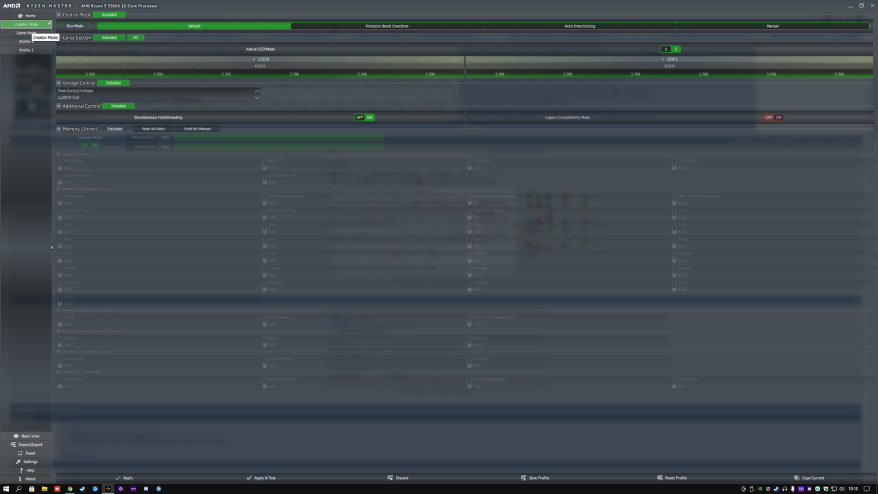The height and width of the screenshot is (494, 878).
Task: Click the Home icon at top left
Action: pyautogui.click(x=20, y=15)
